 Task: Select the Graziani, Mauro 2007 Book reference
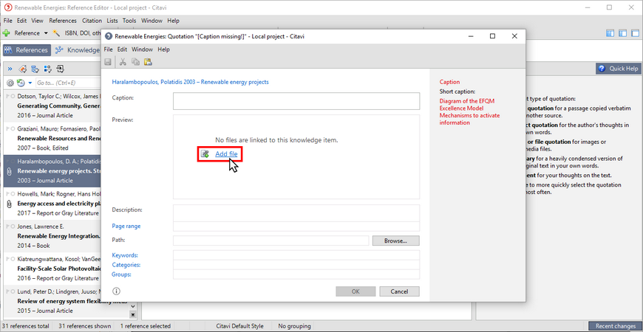[52, 139]
